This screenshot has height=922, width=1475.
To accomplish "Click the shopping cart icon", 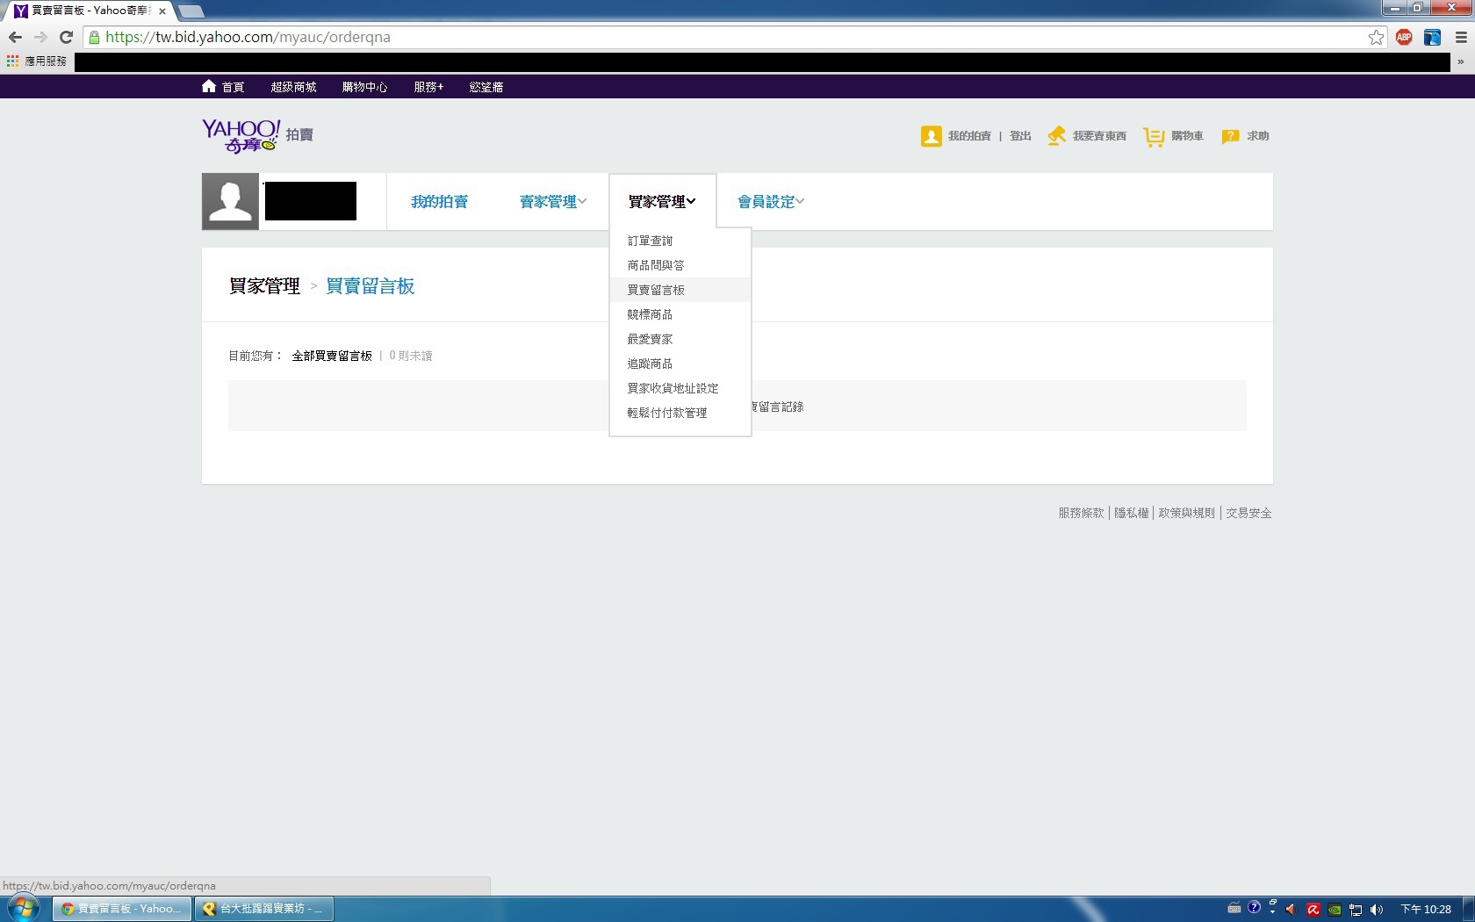I will click(1154, 137).
